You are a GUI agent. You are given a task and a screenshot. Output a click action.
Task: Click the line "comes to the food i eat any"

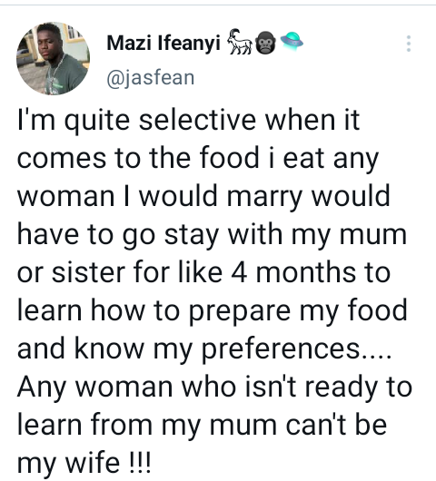(x=198, y=159)
